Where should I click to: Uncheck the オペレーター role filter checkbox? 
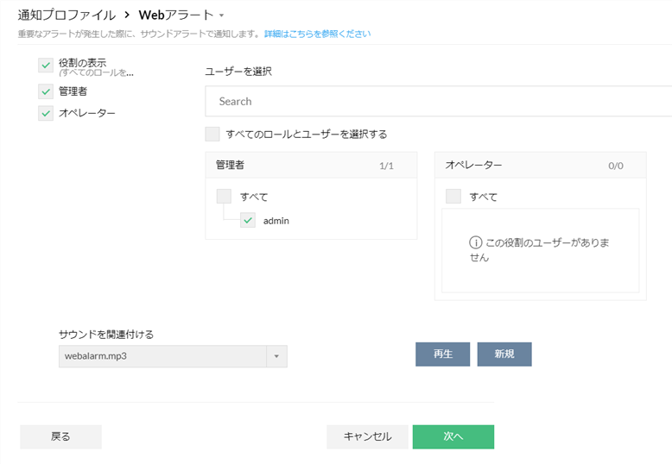46,113
